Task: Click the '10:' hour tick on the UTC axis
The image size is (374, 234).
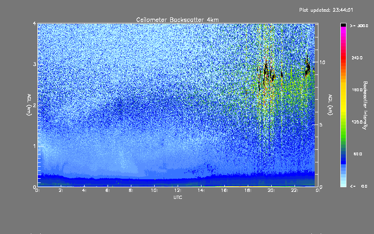Action: (154, 190)
